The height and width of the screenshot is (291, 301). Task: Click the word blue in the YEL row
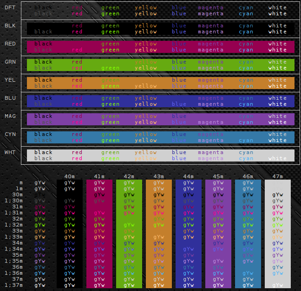(x=179, y=80)
